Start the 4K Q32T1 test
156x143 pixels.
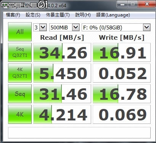tap(20, 73)
